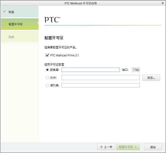Click the 端口: label
Image resolution: width=166 pixels, height=153 pixels.
tap(125, 70)
